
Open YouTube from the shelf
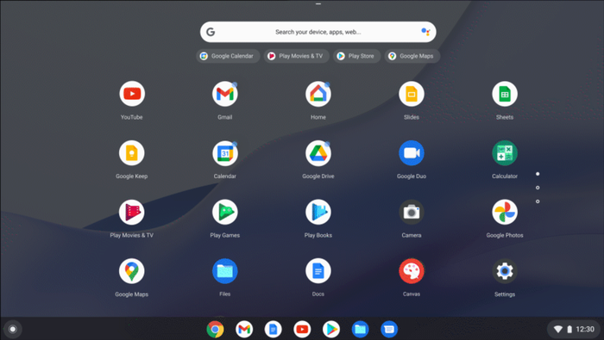point(302,330)
